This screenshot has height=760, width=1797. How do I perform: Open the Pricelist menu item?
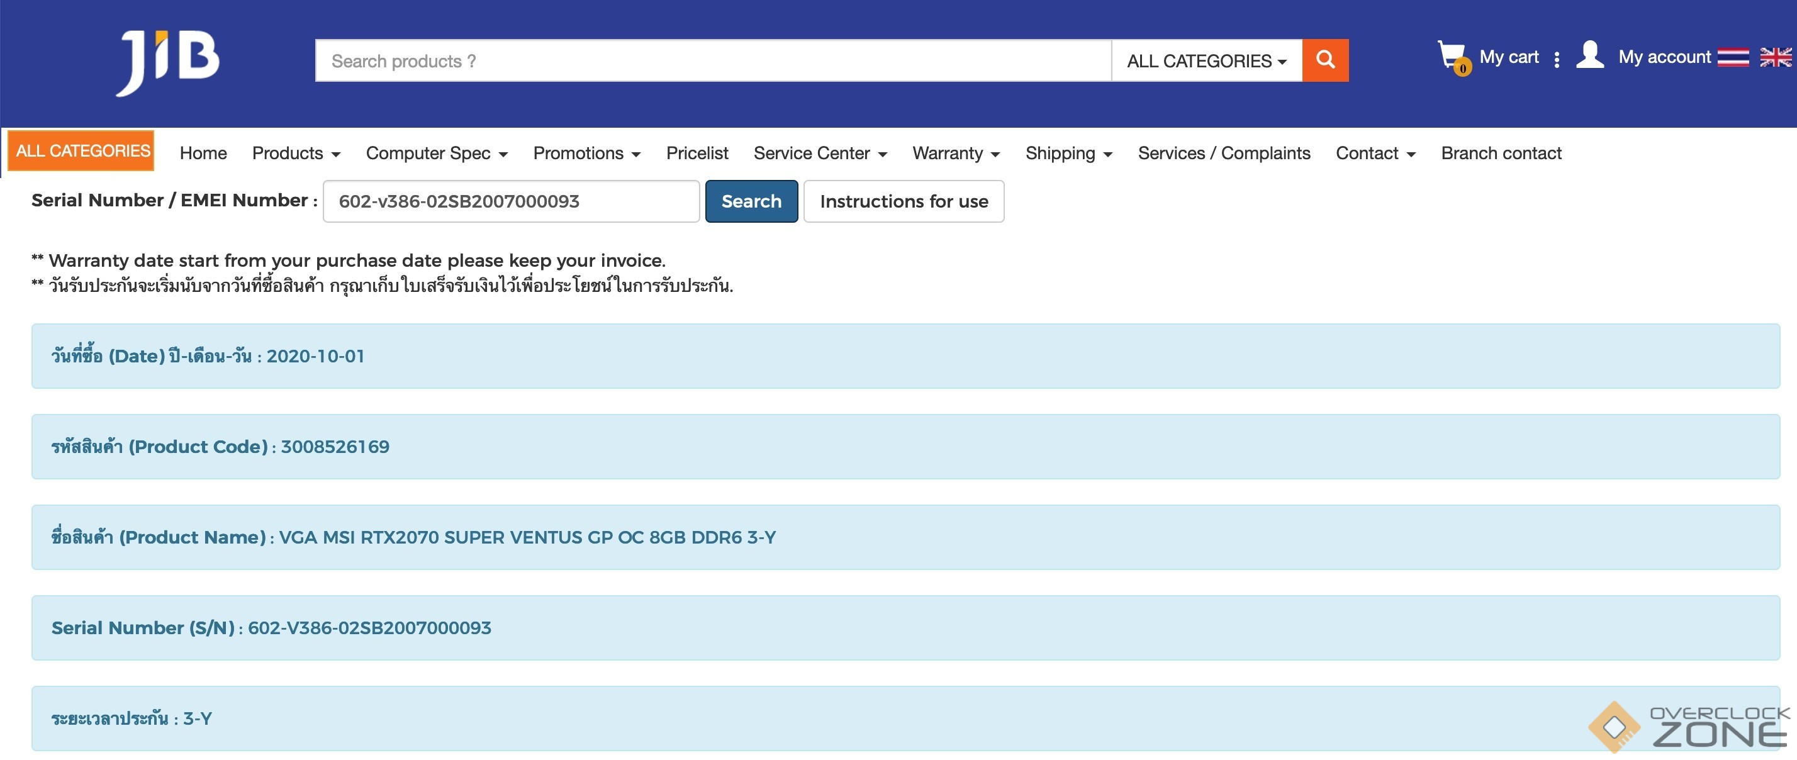pos(696,153)
